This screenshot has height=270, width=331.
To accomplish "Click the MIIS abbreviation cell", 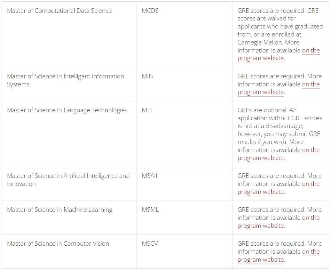I will [x=147, y=76].
